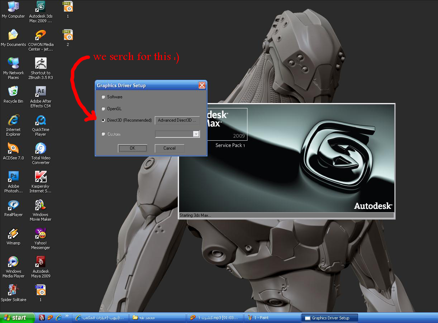The image size is (438, 323).
Task: Open ACDSee 7.0 shortcut
Action: click(x=13, y=151)
